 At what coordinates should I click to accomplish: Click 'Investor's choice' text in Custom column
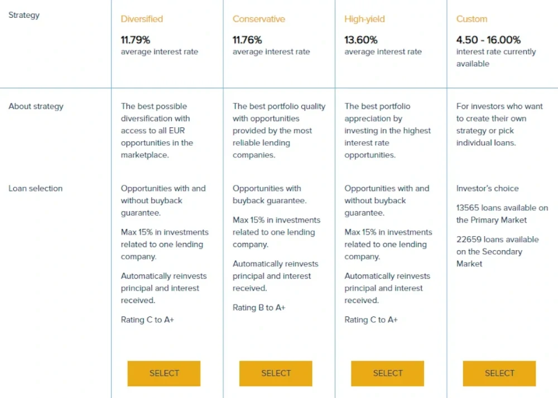point(488,188)
